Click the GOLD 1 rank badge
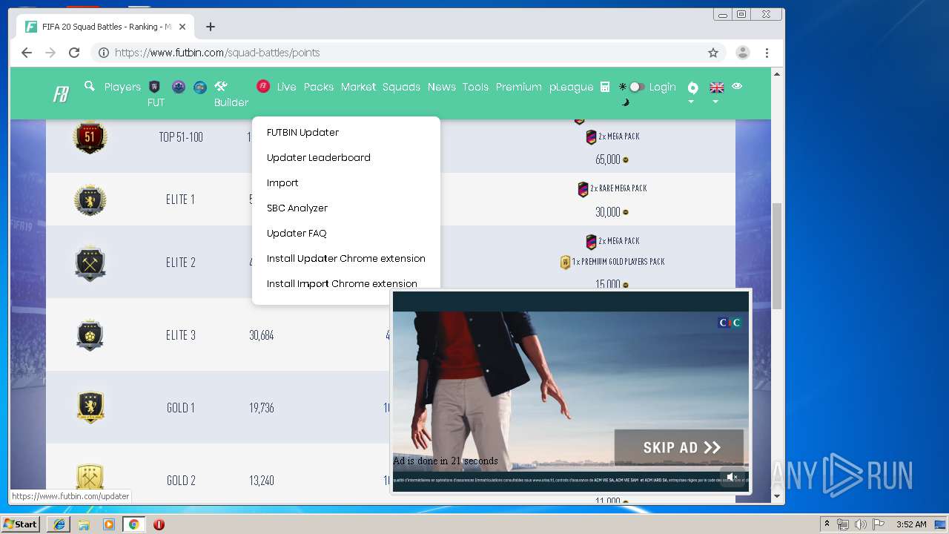Screen dimensions: 949x534 pos(90,407)
